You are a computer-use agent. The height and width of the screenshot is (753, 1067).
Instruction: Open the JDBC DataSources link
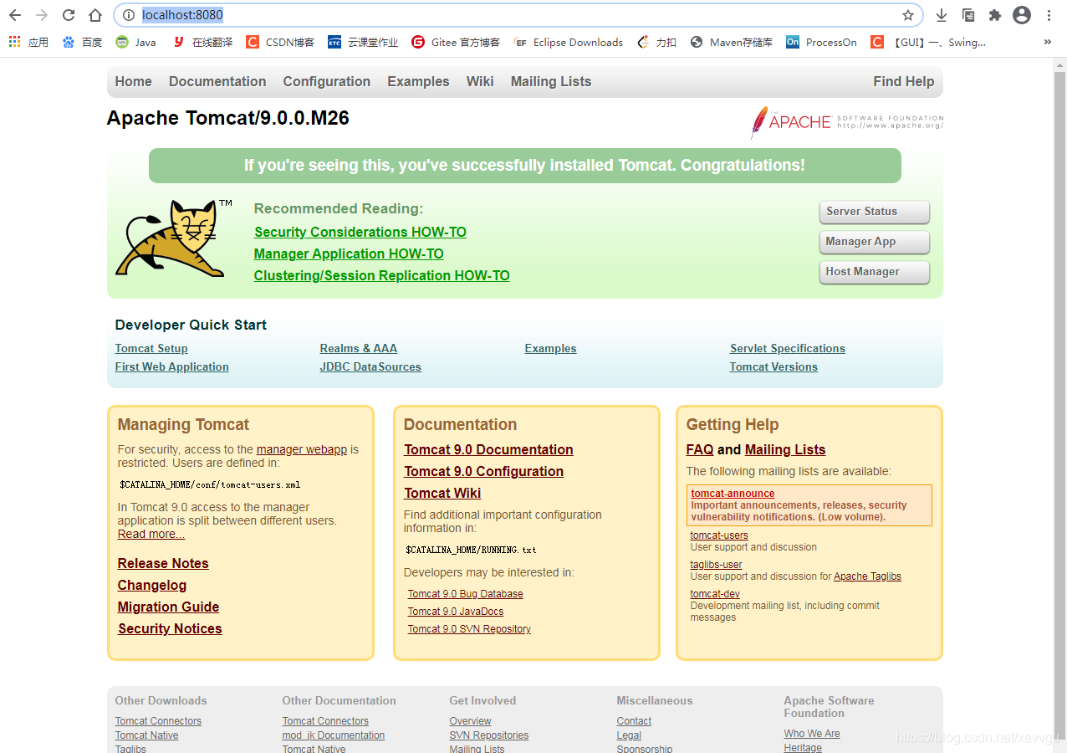click(370, 366)
